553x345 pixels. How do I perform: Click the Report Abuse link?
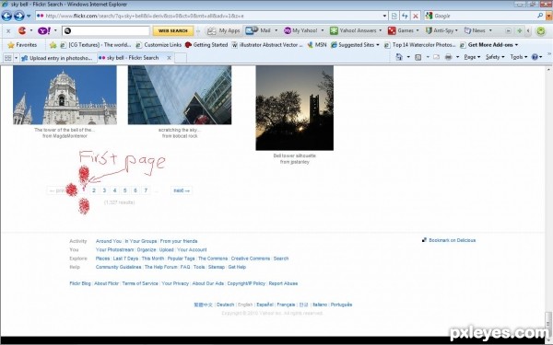pos(283,283)
